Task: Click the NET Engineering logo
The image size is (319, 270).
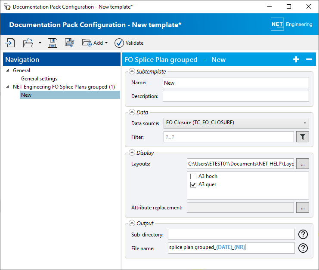Action: (x=291, y=24)
